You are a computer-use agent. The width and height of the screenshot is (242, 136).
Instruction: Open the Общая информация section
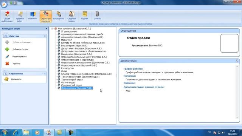(7, 17)
